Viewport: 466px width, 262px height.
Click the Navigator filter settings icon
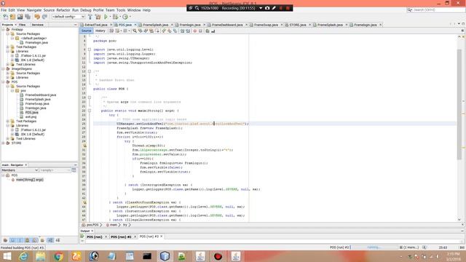click(74, 170)
